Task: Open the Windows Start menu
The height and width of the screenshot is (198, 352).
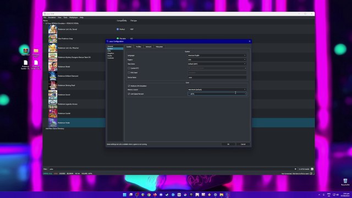Action: 125,195
